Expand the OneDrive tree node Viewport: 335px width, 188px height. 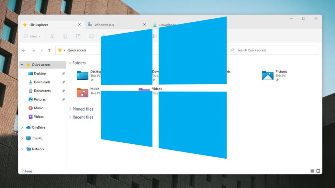pyautogui.click(x=22, y=127)
